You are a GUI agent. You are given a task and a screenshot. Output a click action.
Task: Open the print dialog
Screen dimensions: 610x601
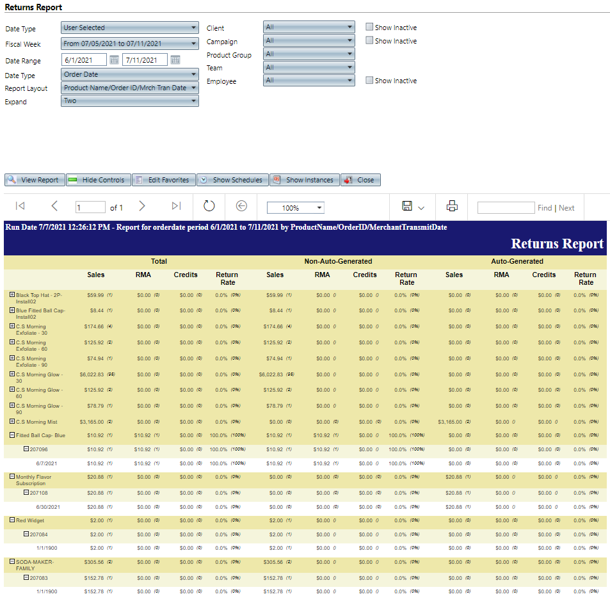[x=452, y=206]
